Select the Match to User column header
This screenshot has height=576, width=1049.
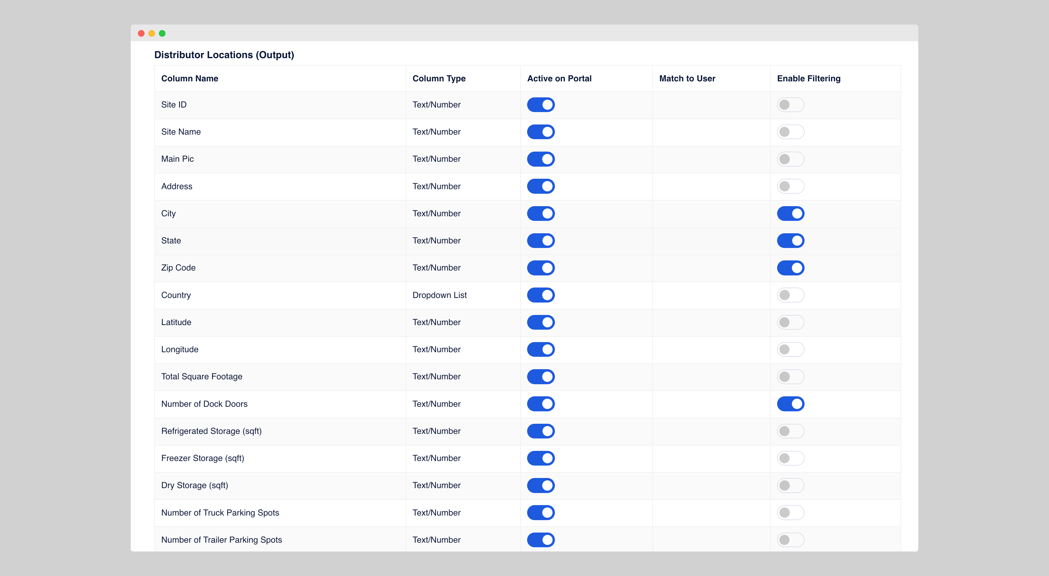click(x=687, y=78)
